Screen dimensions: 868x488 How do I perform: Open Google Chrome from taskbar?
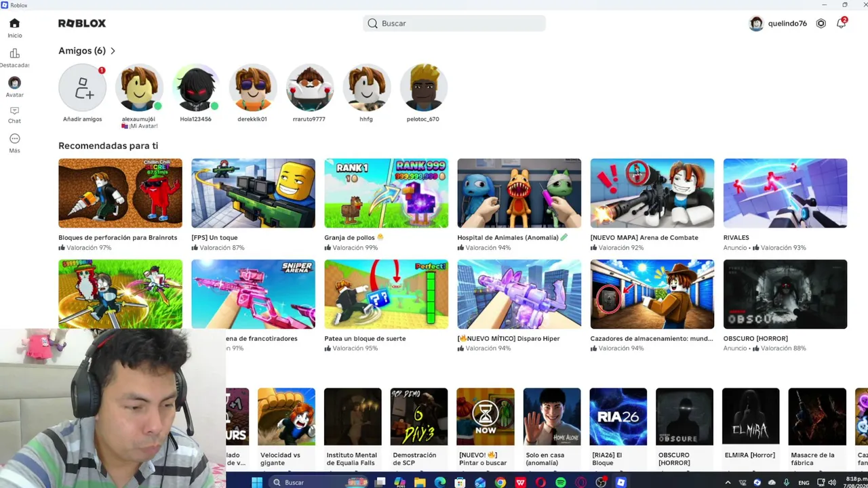pyautogui.click(x=500, y=483)
